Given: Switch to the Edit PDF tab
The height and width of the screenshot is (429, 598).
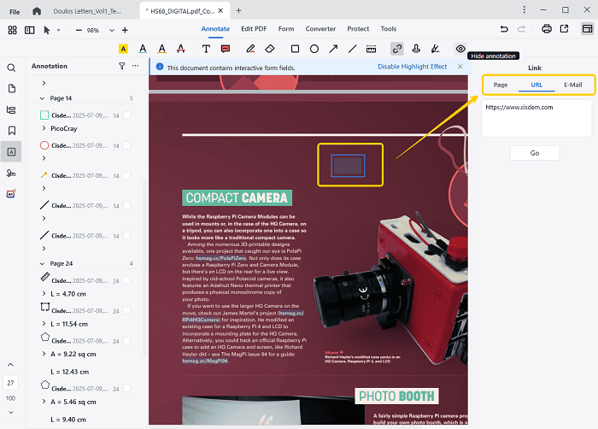Looking at the screenshot, I should tap(253, 29).
